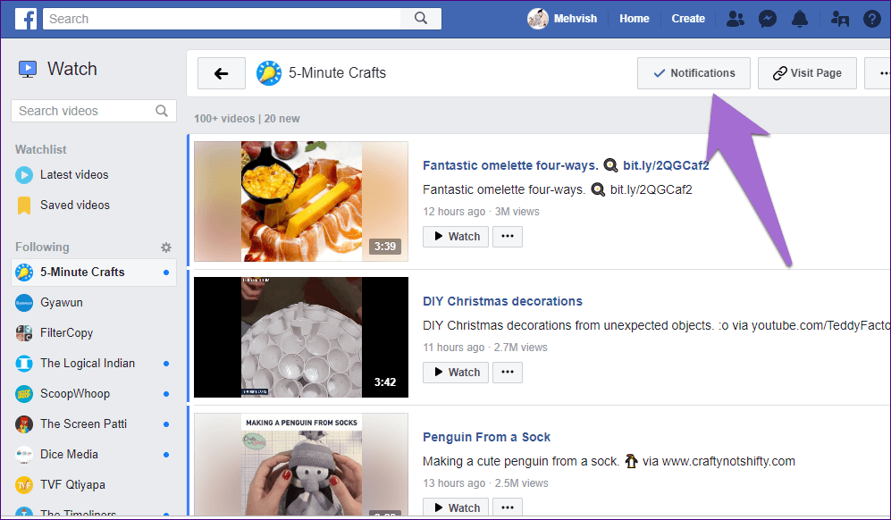Open DIY Christmas decorations title link

pyautogui.click(x=502, y=301)
